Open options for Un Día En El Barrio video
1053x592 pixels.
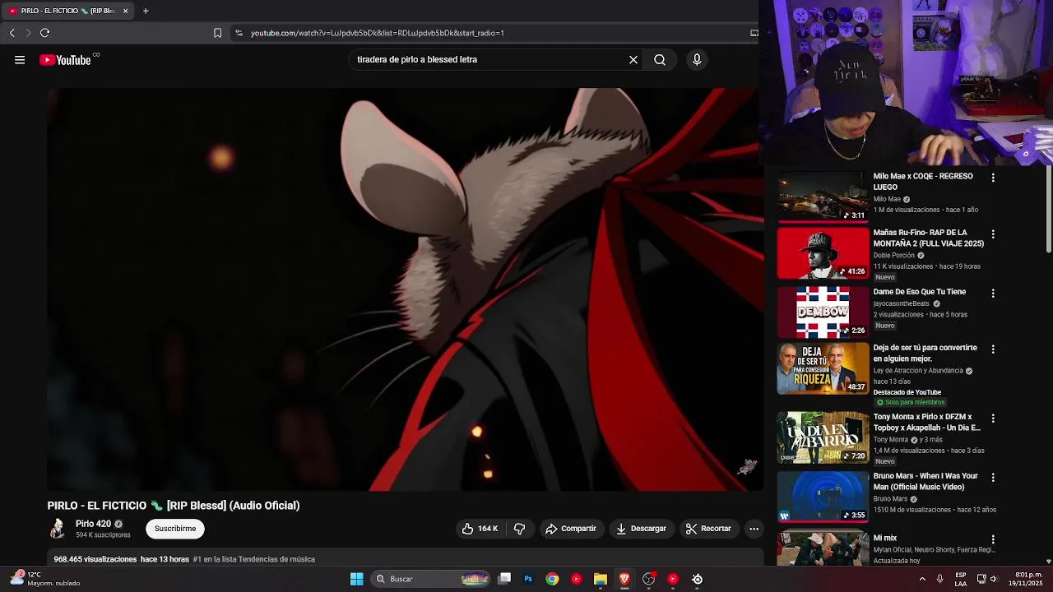click(x=993, y=419)
